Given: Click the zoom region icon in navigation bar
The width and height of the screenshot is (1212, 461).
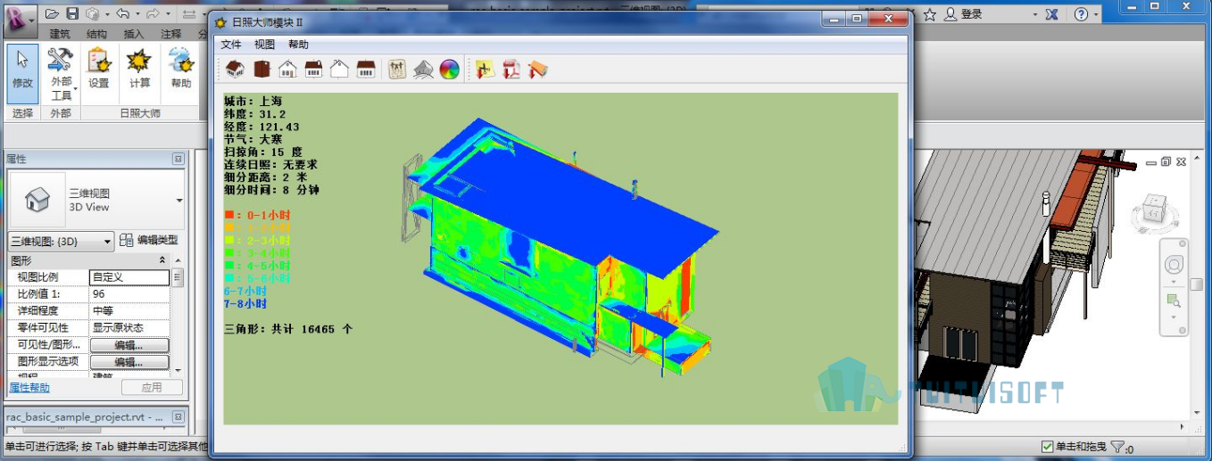Looking at the screenshot, I should point(1173,300).
